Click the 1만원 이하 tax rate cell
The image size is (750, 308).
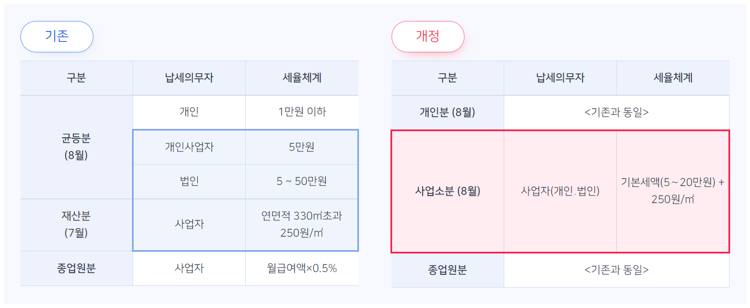(x=302, y=112)
